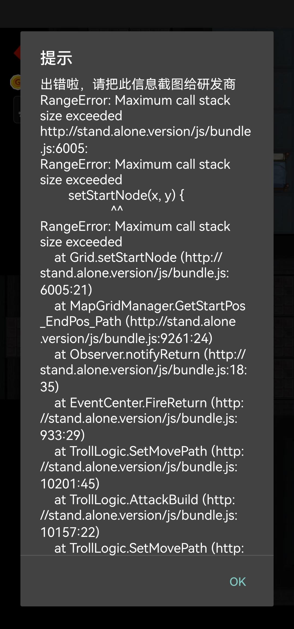
Task: Tap the red diamond icon behind the dialog
Action: pos(17,53)
